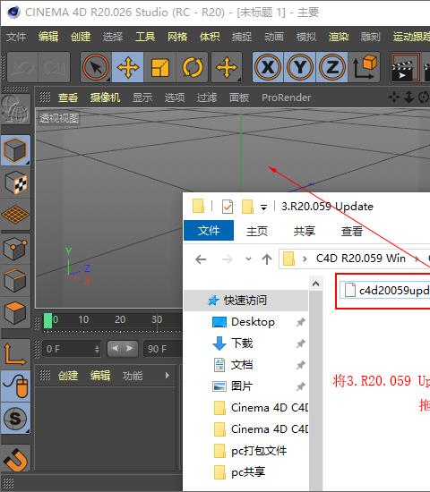Enable Texture mode checkered cube
Image resolution: width=430 pixels, height=492 pixels.
(15, 182)
